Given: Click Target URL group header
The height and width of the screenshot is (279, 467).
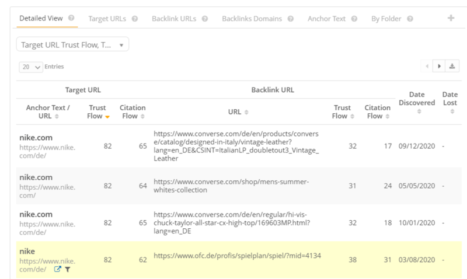Looking at the screenshot, I should pyautogui.click(x=83, y=90).
